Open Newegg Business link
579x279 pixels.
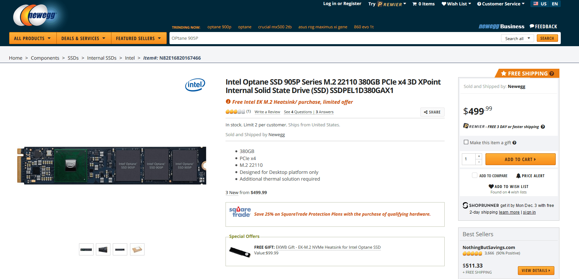click(x=501, y=26)
